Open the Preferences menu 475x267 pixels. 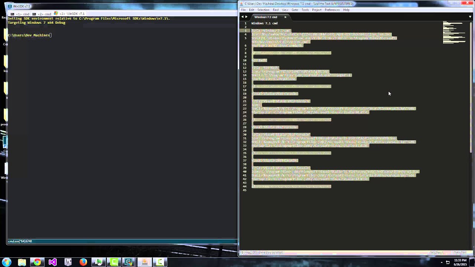point(332,10)
